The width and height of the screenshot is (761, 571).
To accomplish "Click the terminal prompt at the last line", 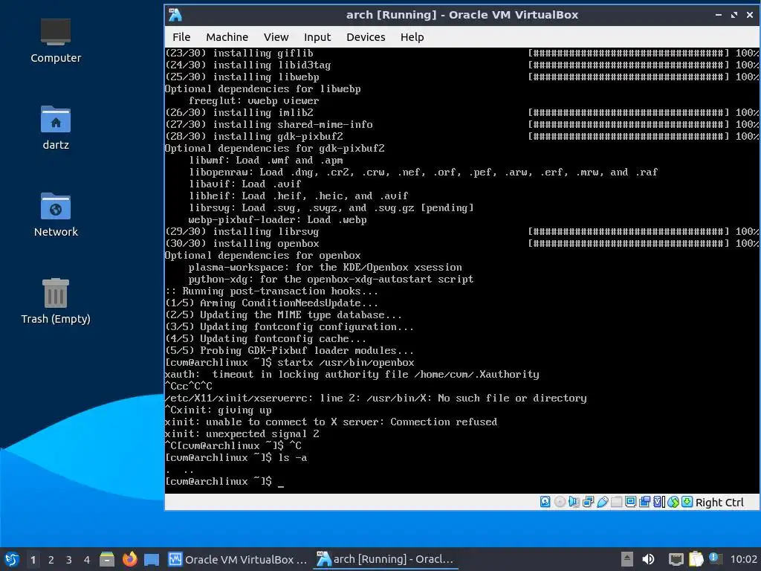I will [x=224, y=481].
